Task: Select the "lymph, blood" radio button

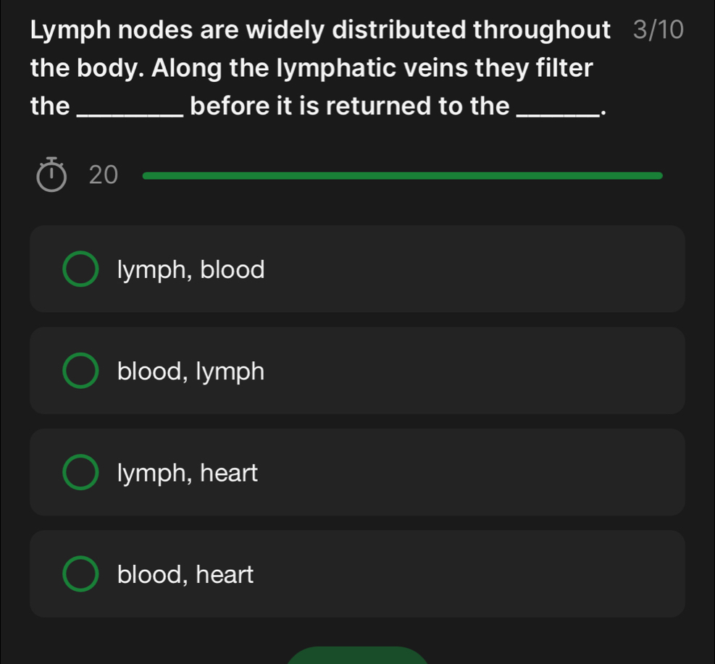Action: pyautogui.click(x=80, y=269)
